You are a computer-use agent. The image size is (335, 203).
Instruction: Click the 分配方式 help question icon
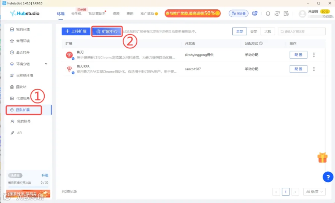point(261,43)
